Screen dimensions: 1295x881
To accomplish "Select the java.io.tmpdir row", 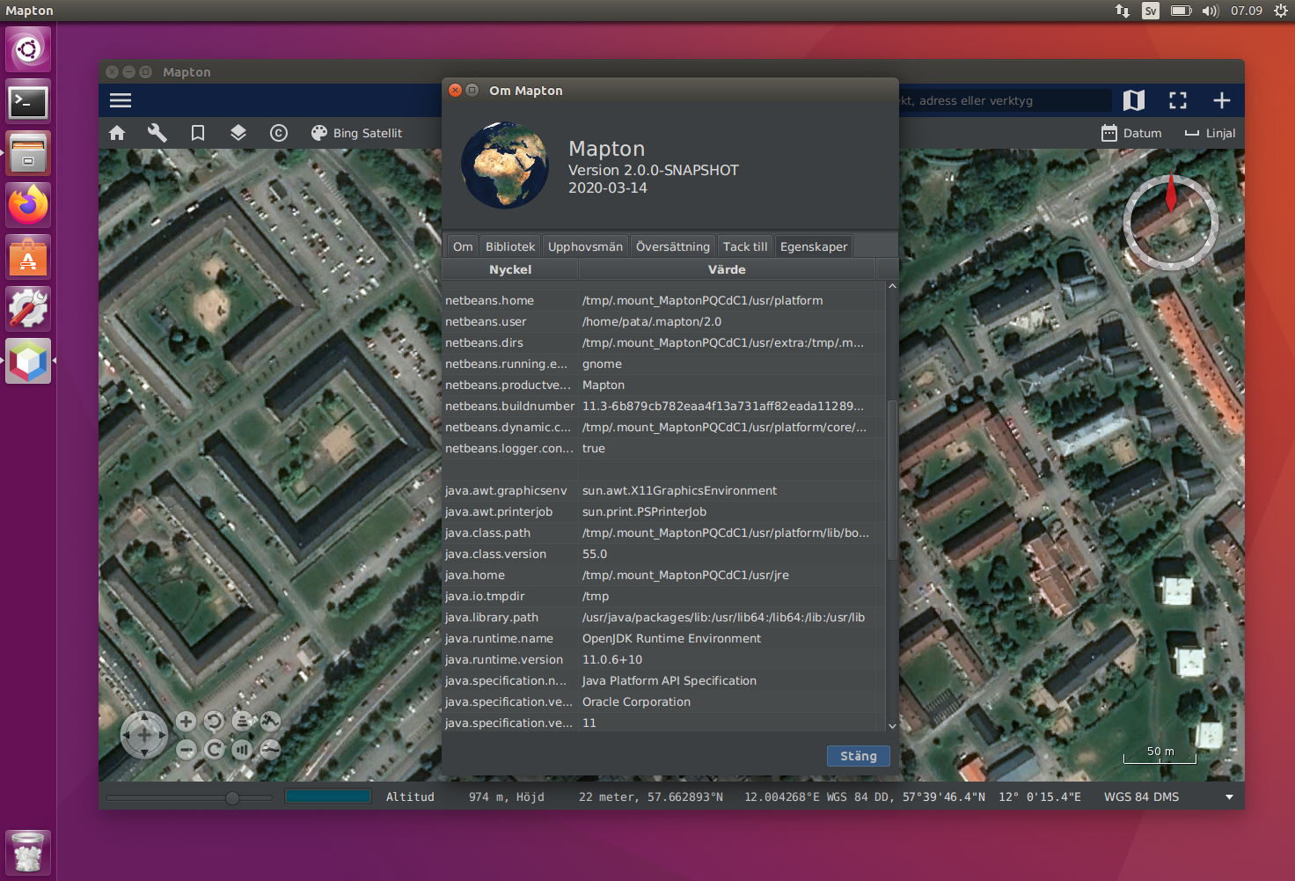I will click(x=663, y=596).
